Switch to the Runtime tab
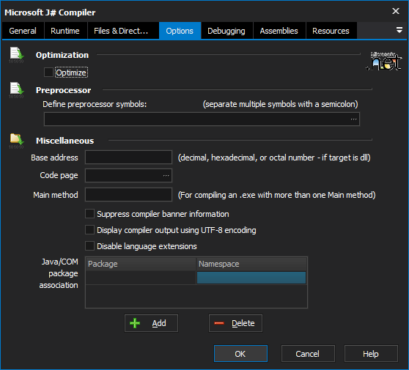This screenshot has width=409, height=370. (65, 31)
